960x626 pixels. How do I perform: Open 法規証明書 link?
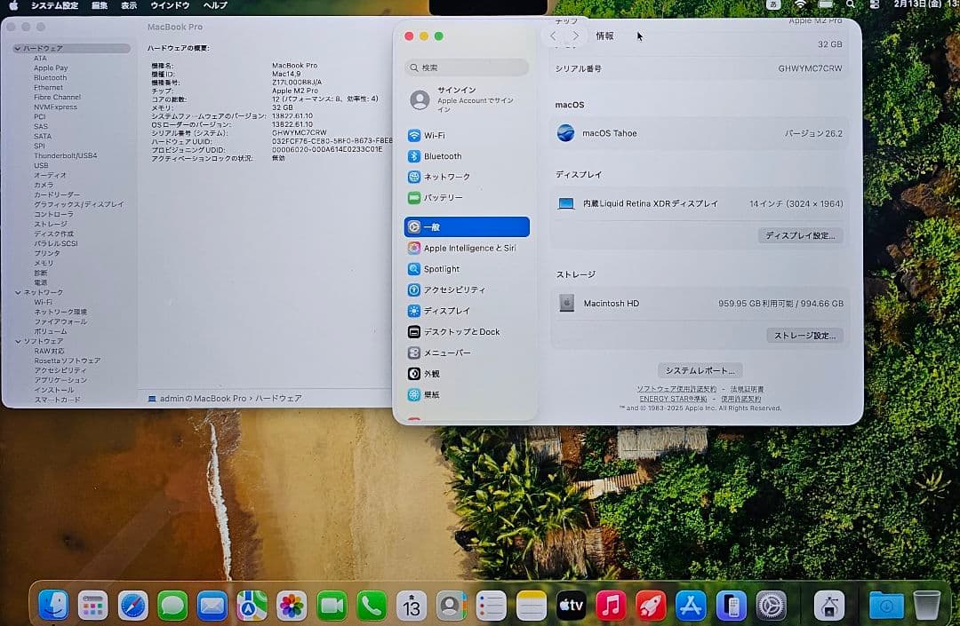(747, 389)
